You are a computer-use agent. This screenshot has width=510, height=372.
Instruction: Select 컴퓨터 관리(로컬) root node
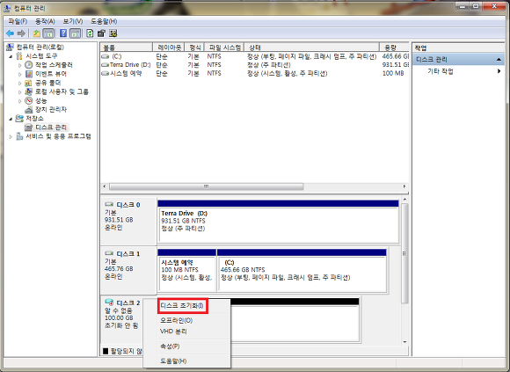(x=40, y=47)
